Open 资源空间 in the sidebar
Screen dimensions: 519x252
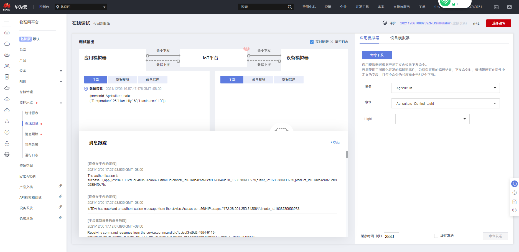pyautogui.click(x=26, y=166)
